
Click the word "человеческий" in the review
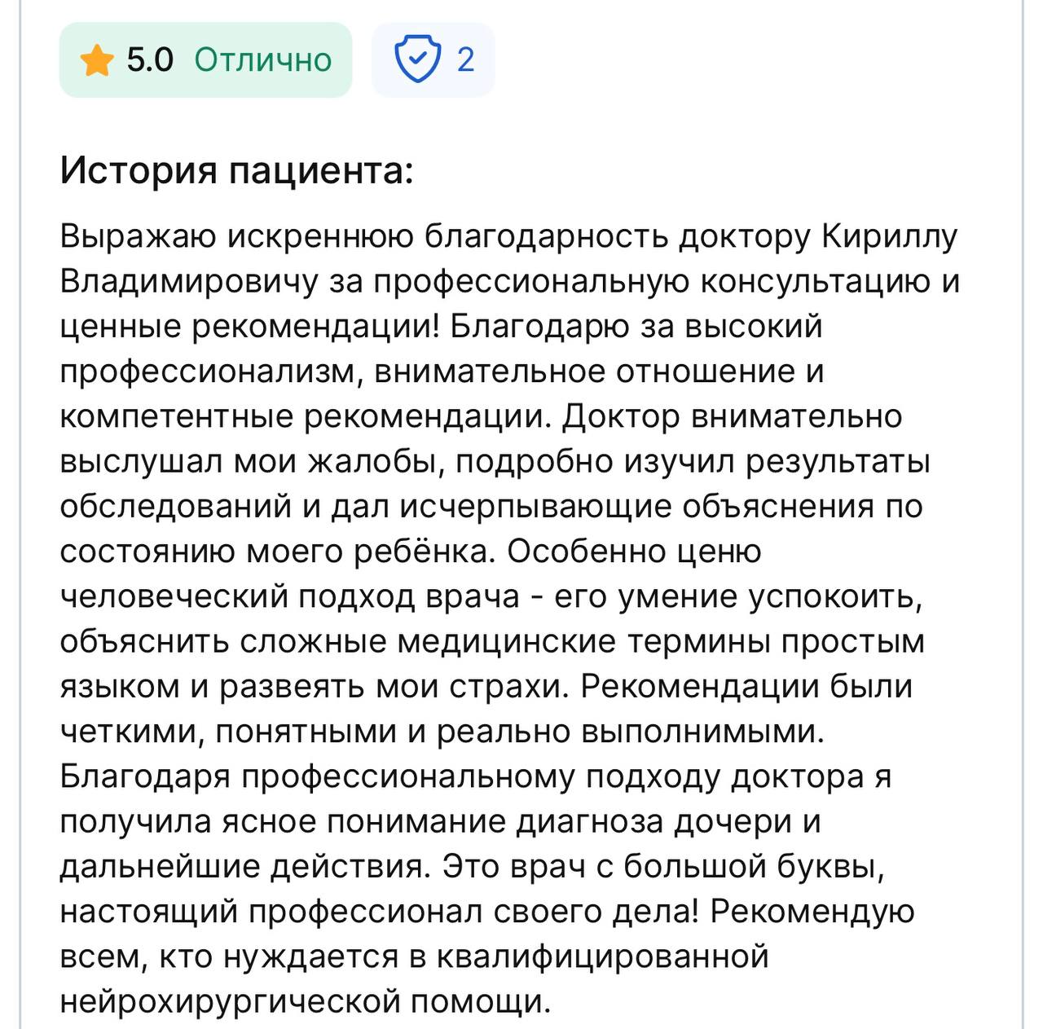click(x=174, y=597)
